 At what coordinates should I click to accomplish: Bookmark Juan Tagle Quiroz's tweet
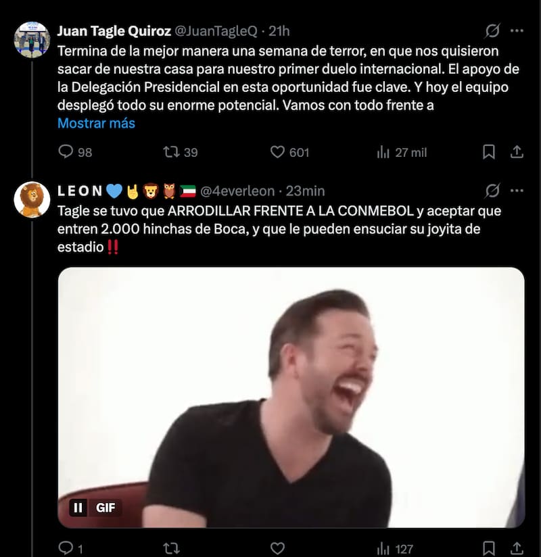click(x=489, y=152)
